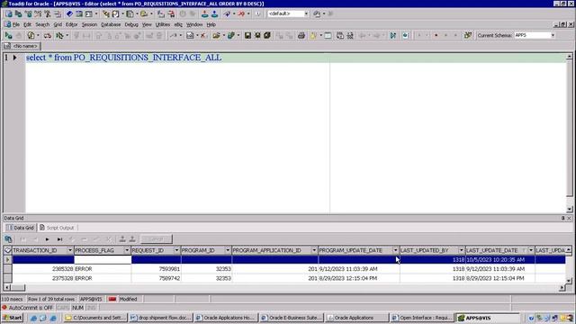Click the 'AutoCommit is OFF' status indicator
This screenshot has height=324, width=576.
tap(28, 308)
